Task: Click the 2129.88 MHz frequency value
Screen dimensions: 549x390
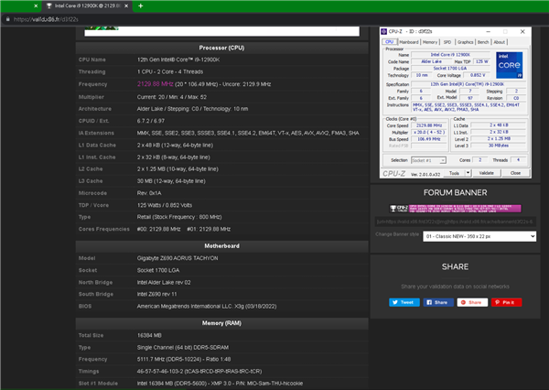Action: (x=156, y=84)
